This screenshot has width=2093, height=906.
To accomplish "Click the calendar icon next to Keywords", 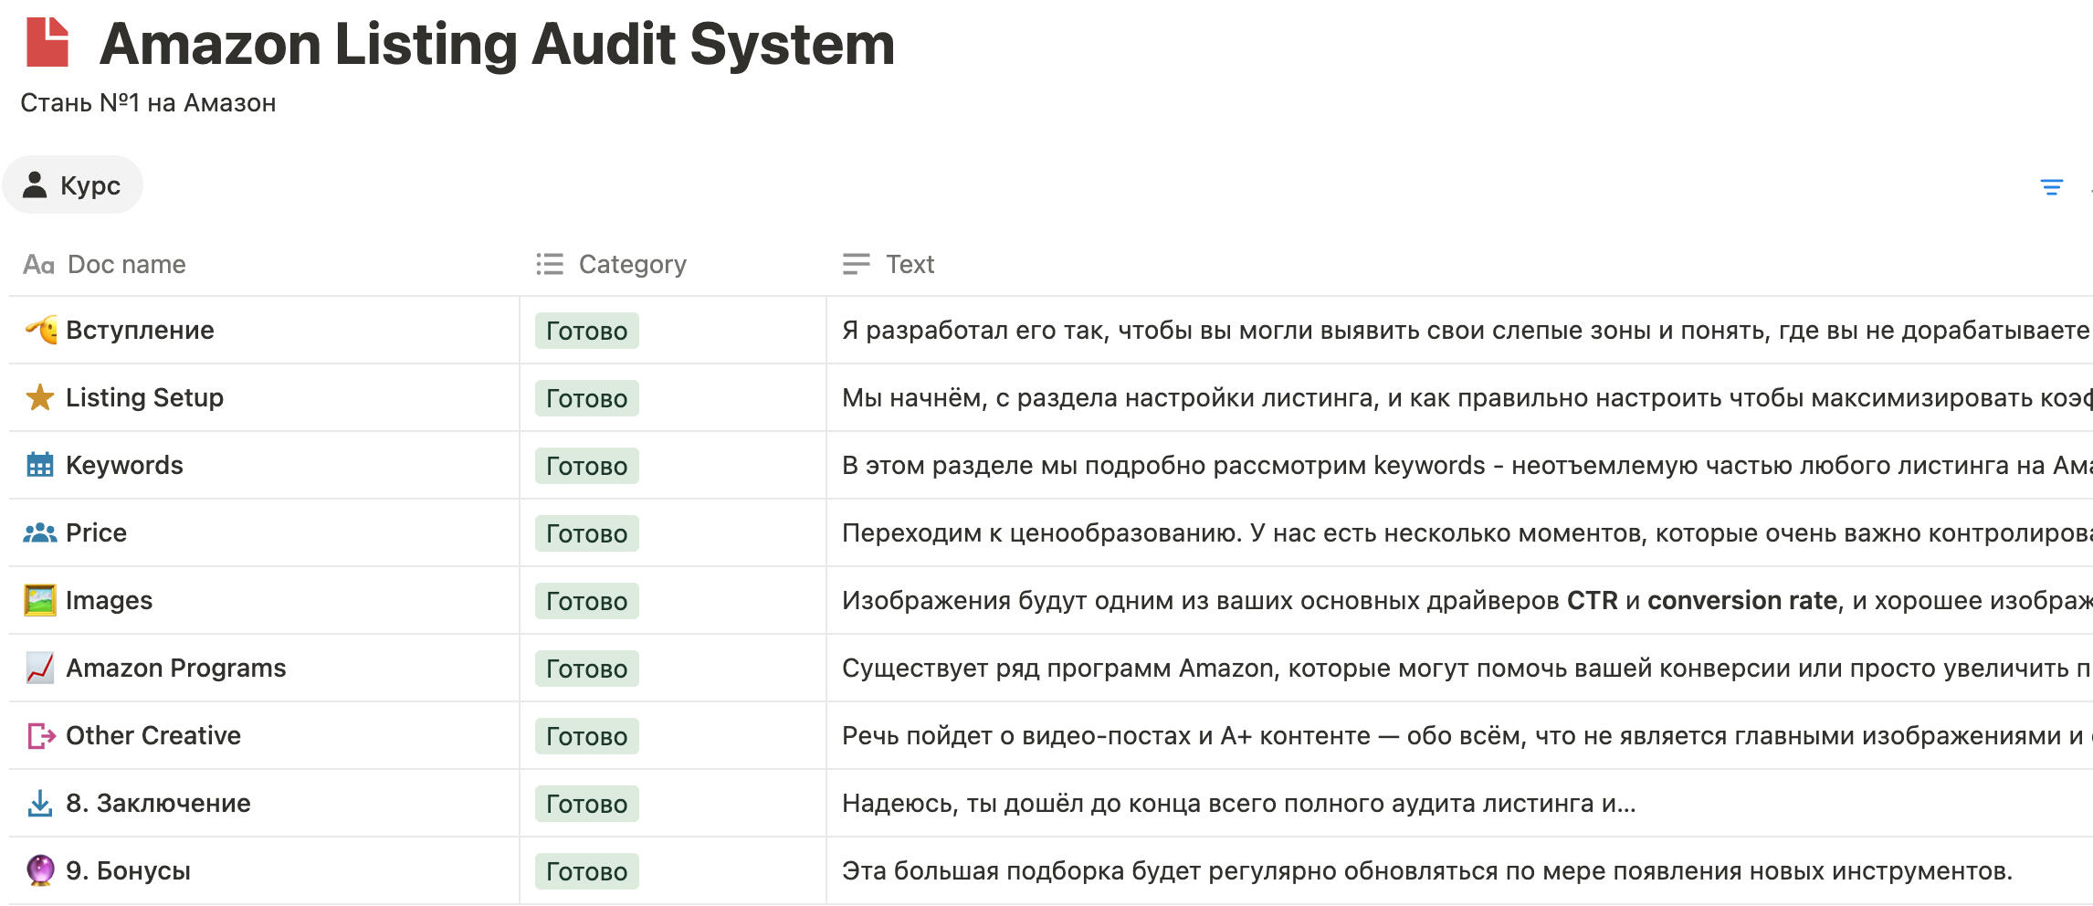I will point(39,465).
